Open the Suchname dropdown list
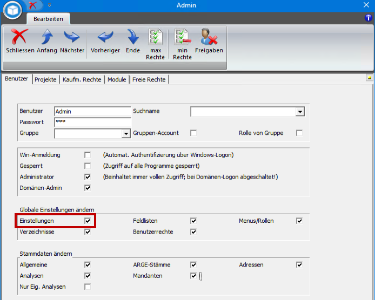 point(300,112)
